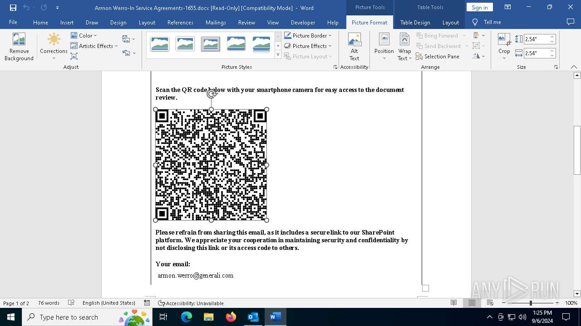Screen dimensions: 581x326
Task: Click Page 1 of 2 indicator
Action: [16, 303]
